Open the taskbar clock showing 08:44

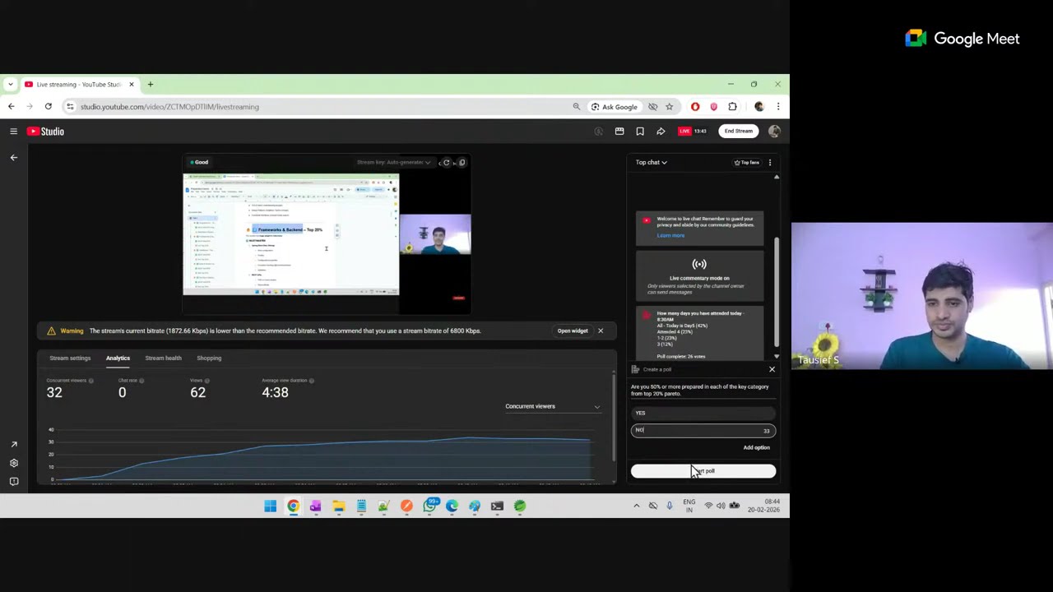tap(764, 506)
